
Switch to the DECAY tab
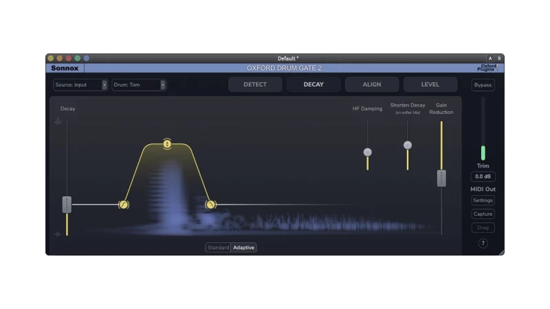pos(313,84)
